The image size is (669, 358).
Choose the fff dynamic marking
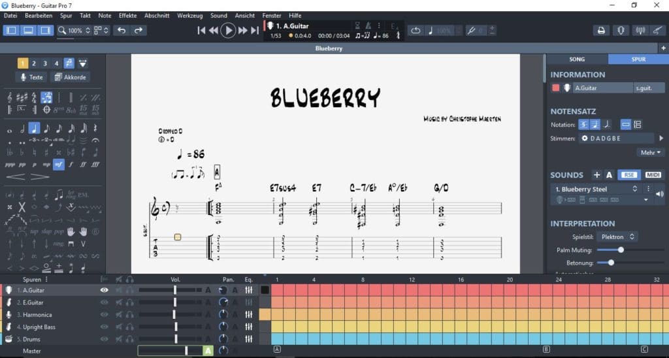pos(95,164)
